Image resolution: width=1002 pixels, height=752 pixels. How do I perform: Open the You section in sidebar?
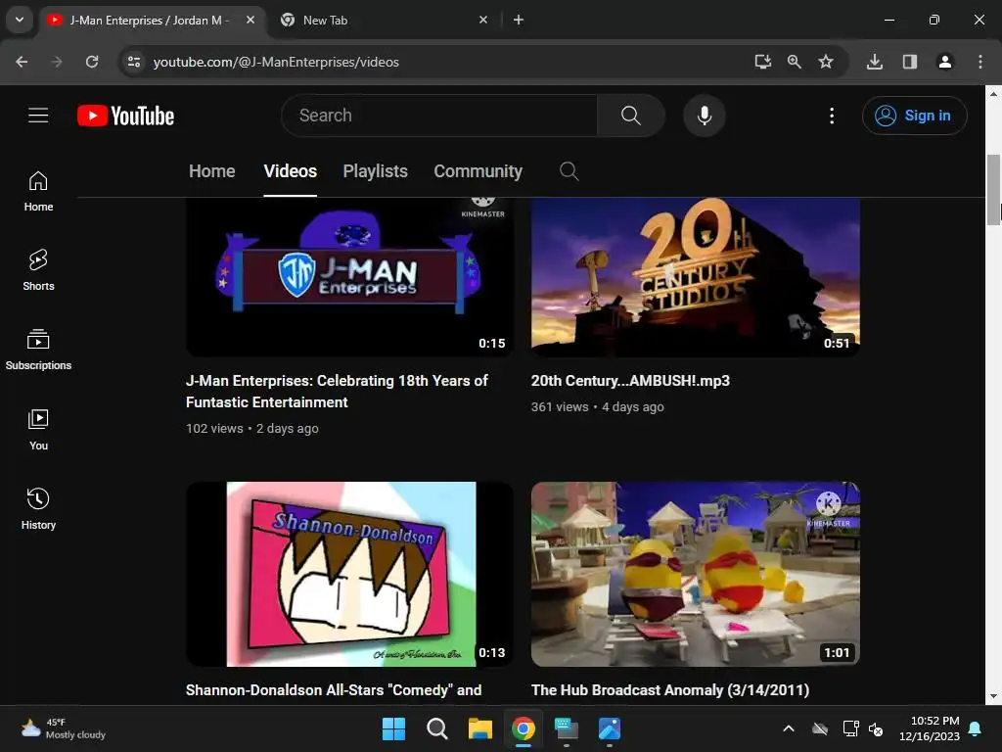point(38,429)
